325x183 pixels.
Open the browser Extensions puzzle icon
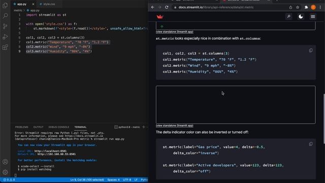306,7
